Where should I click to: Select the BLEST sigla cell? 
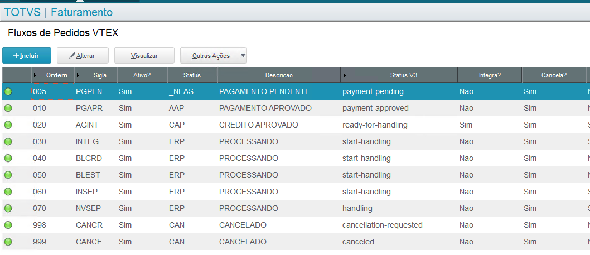pyautogui.click(x=96, y=175)
